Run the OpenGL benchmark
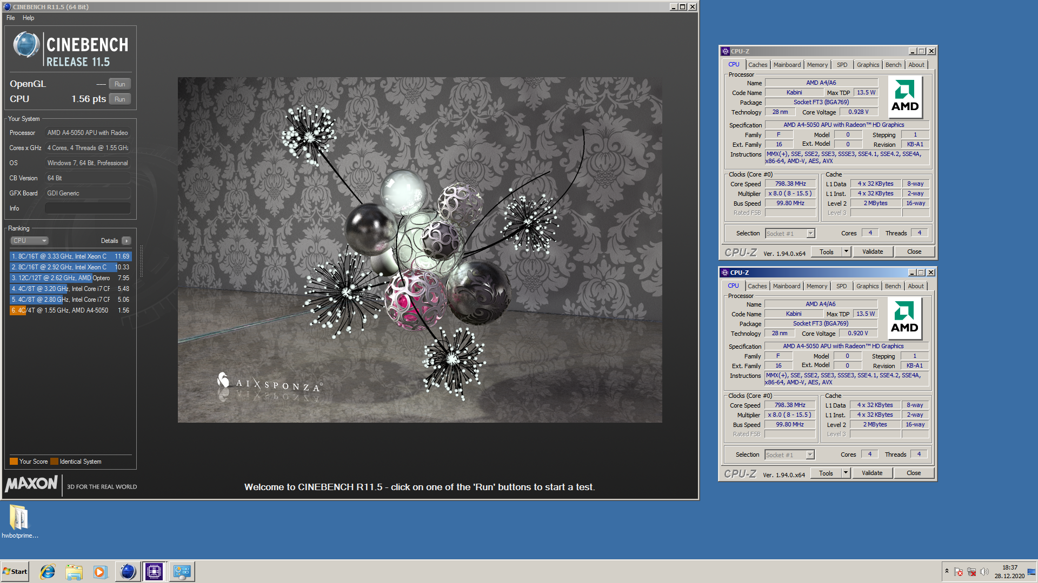1038x583 pixels. click(120, 84)
